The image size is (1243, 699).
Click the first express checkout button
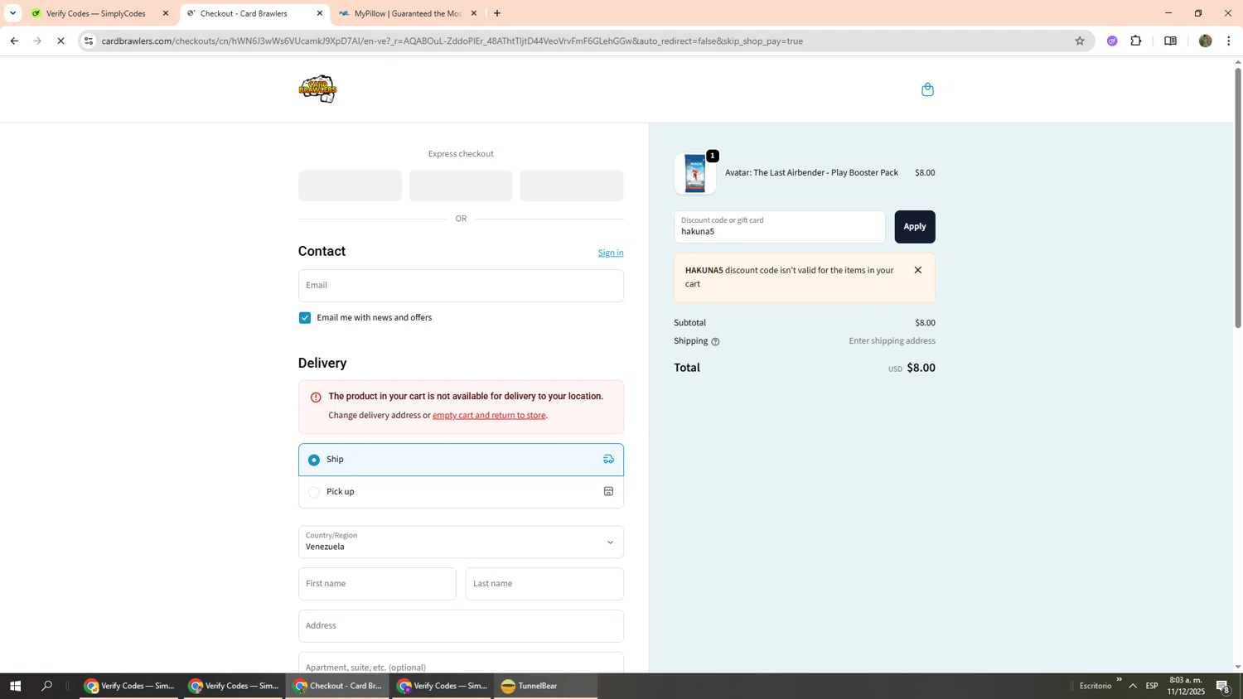(350, 186)
